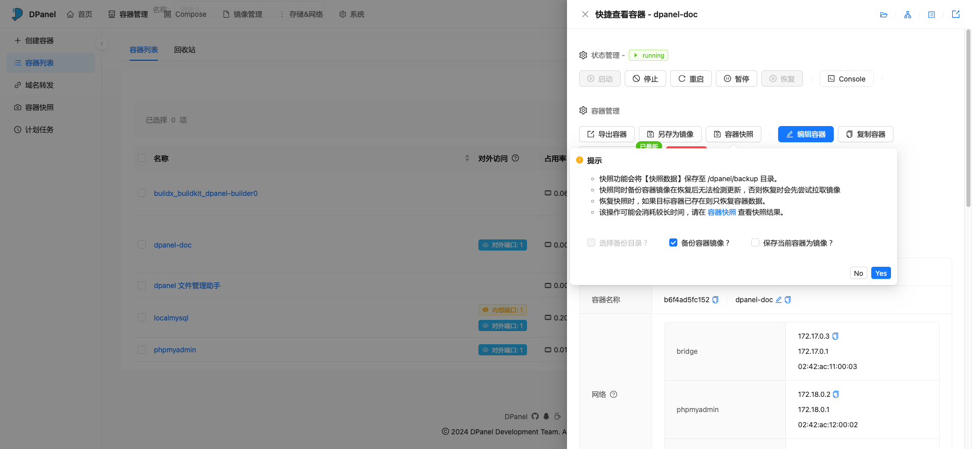Sort the 名称 column
Image resolution: width=972 pixels, height=449 pixels.
[467, 158]
